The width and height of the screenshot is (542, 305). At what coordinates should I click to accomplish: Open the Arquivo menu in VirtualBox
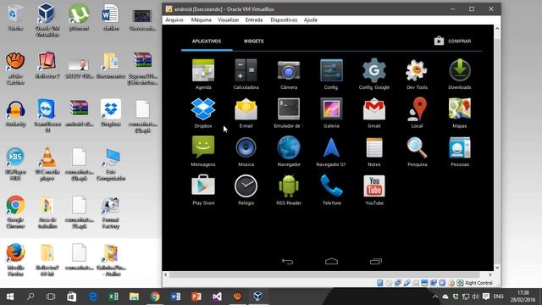(x=174, y=20)
